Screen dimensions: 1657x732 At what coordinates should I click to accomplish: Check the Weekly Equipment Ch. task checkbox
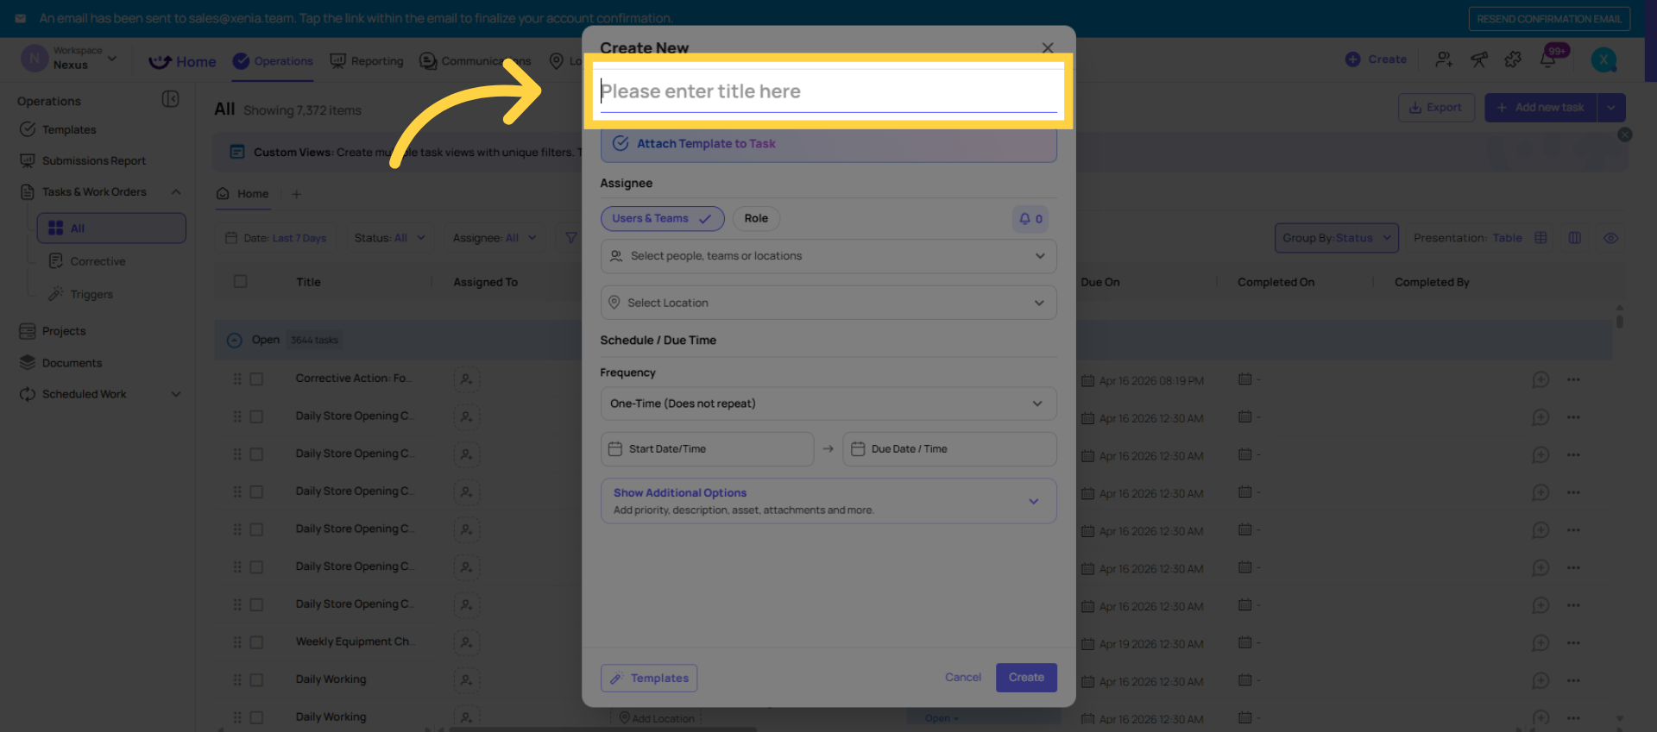[256, 642]
